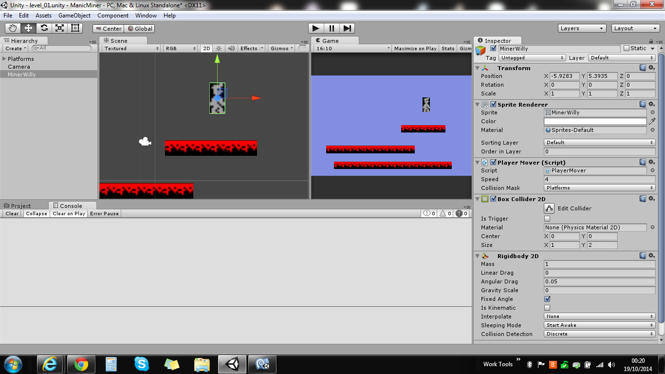Enable Is Trigger on Box Collider 2D
The image size is (665, 374).
click(547, 219)
